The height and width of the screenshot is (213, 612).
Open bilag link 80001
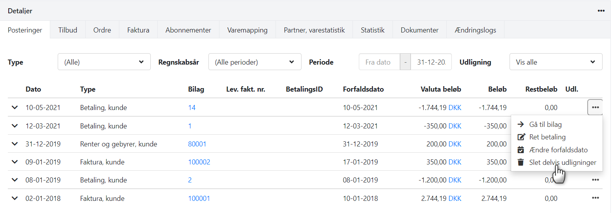pyautogui.click(x=197, y=144)
